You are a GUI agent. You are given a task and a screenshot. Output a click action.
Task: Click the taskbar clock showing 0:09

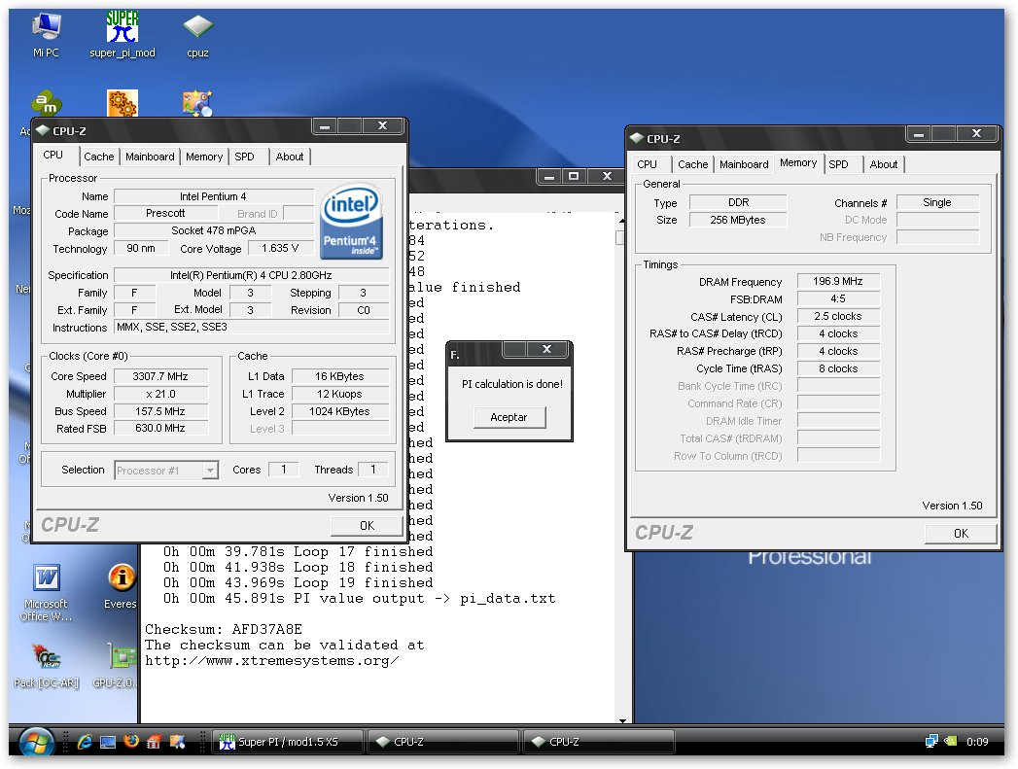pyautogui.click(x=977, y=742)
